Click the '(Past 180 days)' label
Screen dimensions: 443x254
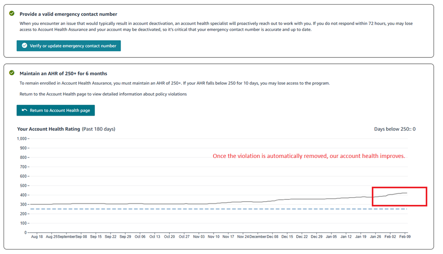coord(99,129)
